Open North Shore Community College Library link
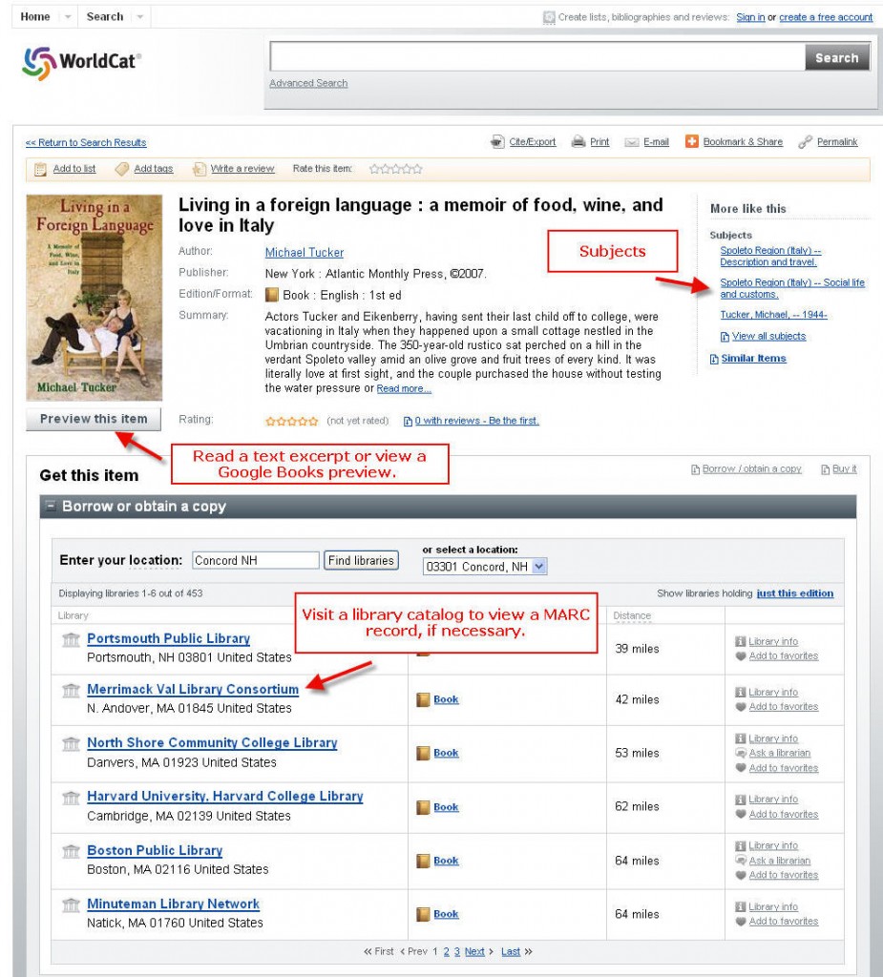The width and height of the screenshot is (883, 977). click(x=212, y=742)
